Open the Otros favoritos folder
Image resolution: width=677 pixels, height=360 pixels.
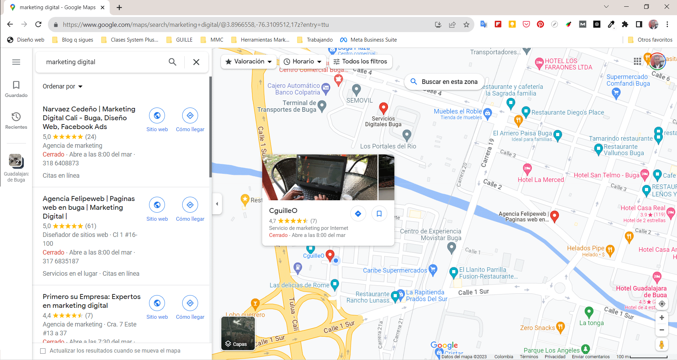click(650, 40)
